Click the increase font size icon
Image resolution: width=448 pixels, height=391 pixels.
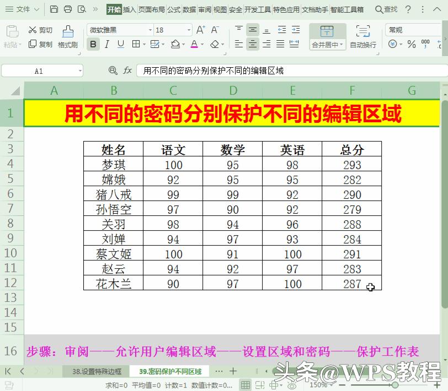tap(201, 30)
